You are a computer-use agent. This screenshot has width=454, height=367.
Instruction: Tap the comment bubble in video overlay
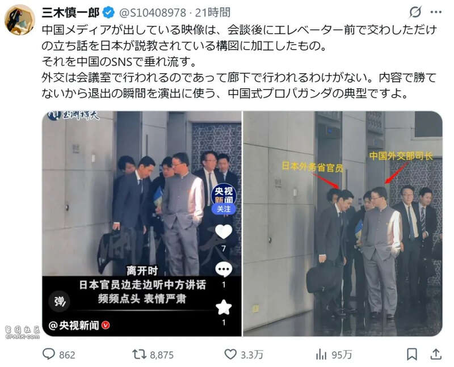coord(224,270)
